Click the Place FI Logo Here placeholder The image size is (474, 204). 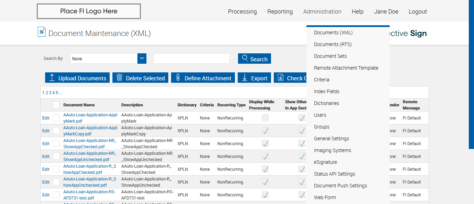tap(89, 11)
